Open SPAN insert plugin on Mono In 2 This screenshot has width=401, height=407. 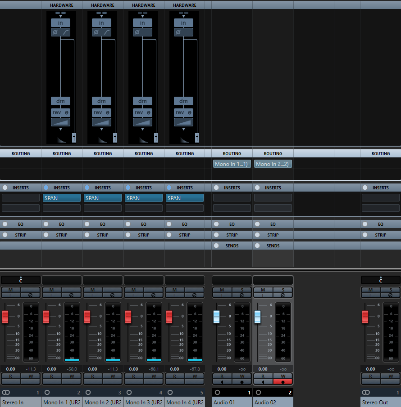click(x=102, y=198)
